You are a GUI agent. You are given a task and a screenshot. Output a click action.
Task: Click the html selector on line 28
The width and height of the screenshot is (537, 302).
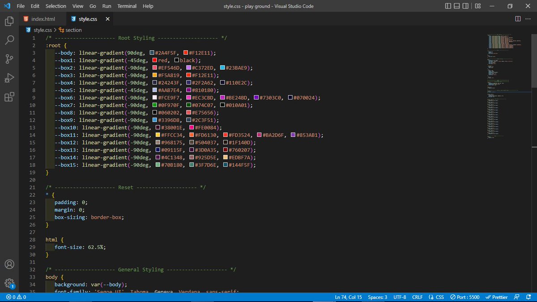tap(51, 239)
